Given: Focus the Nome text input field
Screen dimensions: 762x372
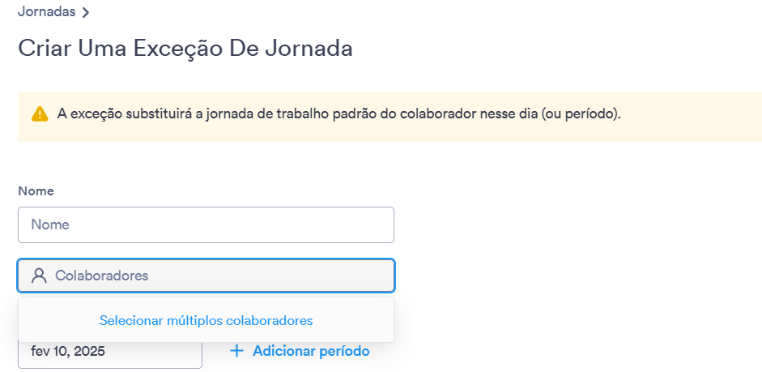Looking at the screenshot, I should 206,224.
